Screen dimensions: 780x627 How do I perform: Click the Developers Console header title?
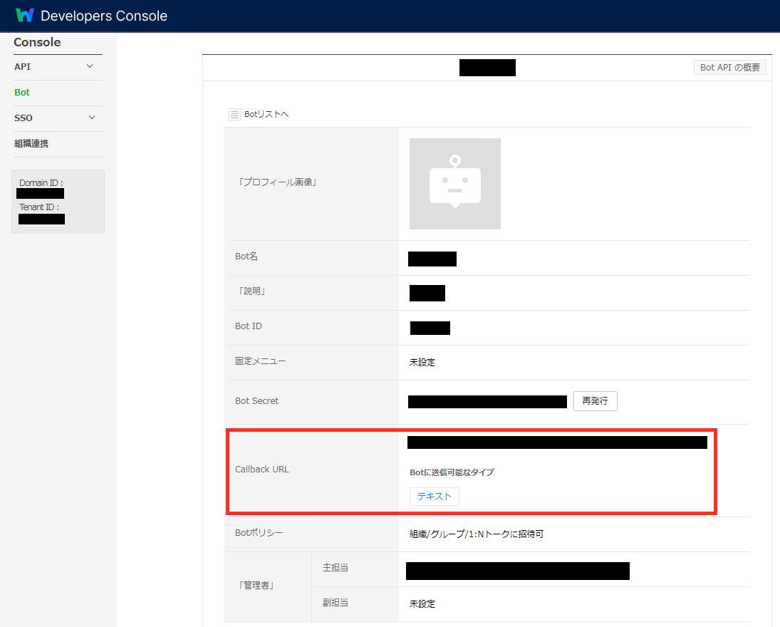[104, 16]
